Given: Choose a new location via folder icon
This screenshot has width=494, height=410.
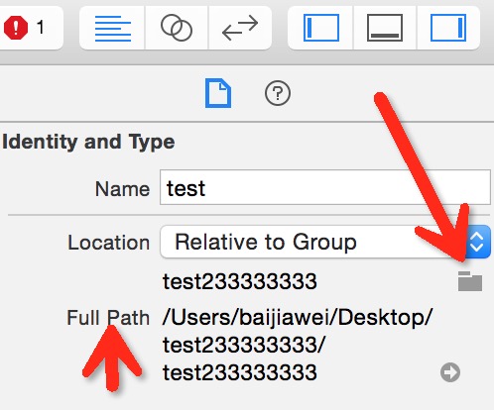Looking at the screenshot, I should tap(470, 281).
